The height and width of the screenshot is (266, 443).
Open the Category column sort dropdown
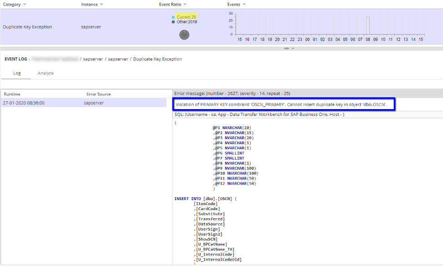[25, 4]
